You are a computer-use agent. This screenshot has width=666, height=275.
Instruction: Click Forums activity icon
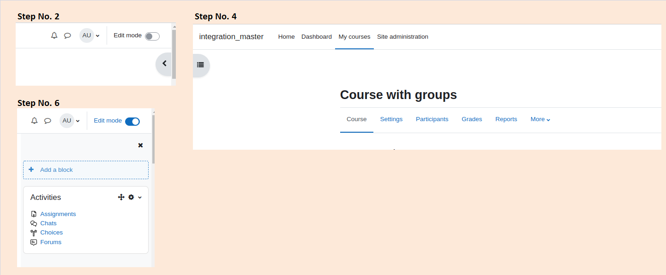tap(34, 242)
